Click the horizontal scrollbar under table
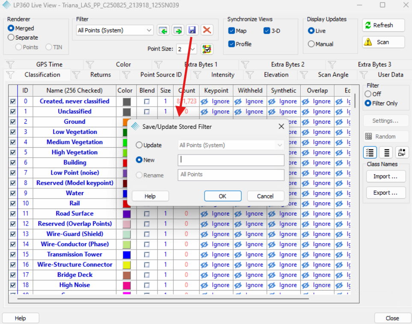 point(163,299)
